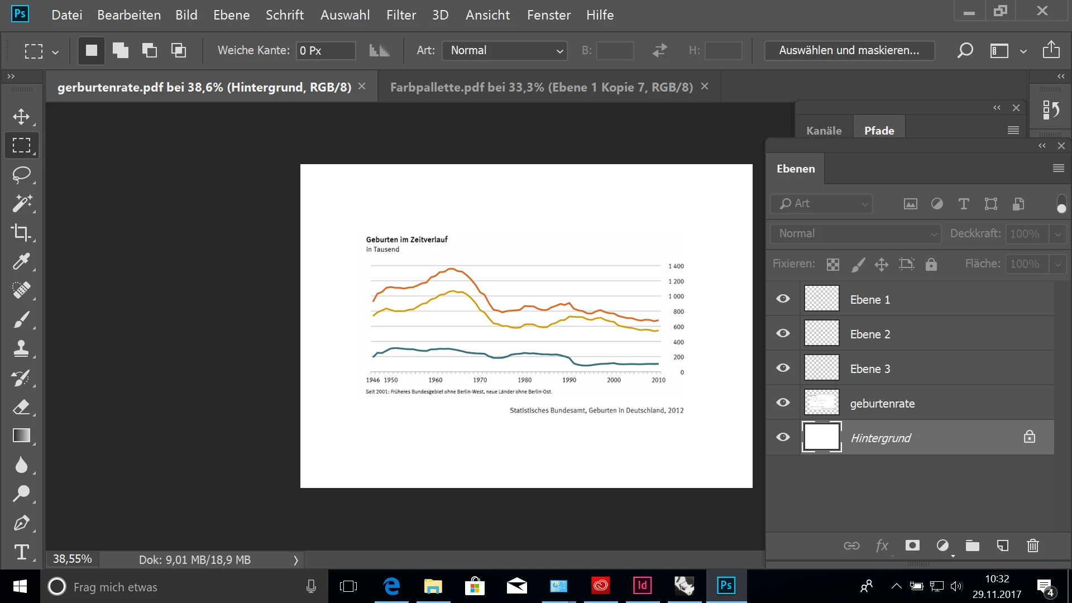1072x603 pixels.
Task: Click Auswählen und maskieren button
Action: click(x=849, y=50)
